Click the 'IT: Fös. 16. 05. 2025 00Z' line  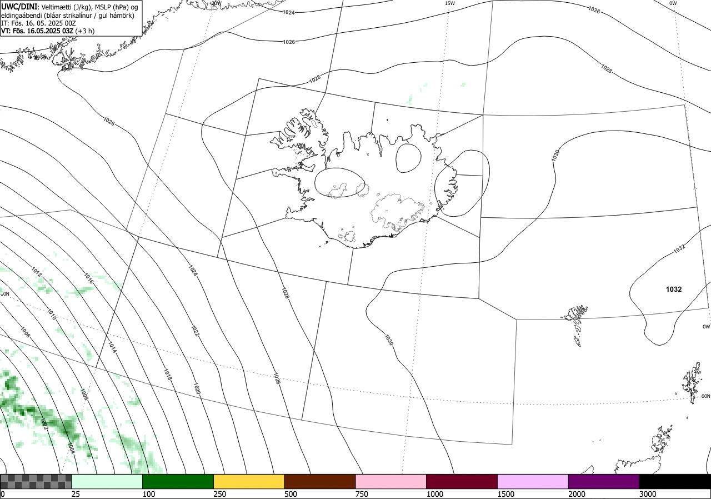38,23
